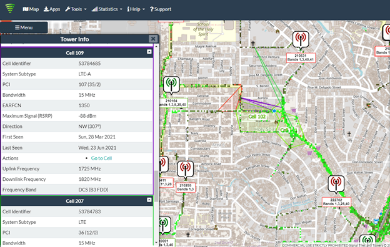Screen dimensions: 390x247
Task: Click the 222702 Bands 1,3,28,40 label
Action: tap(336, 202)
